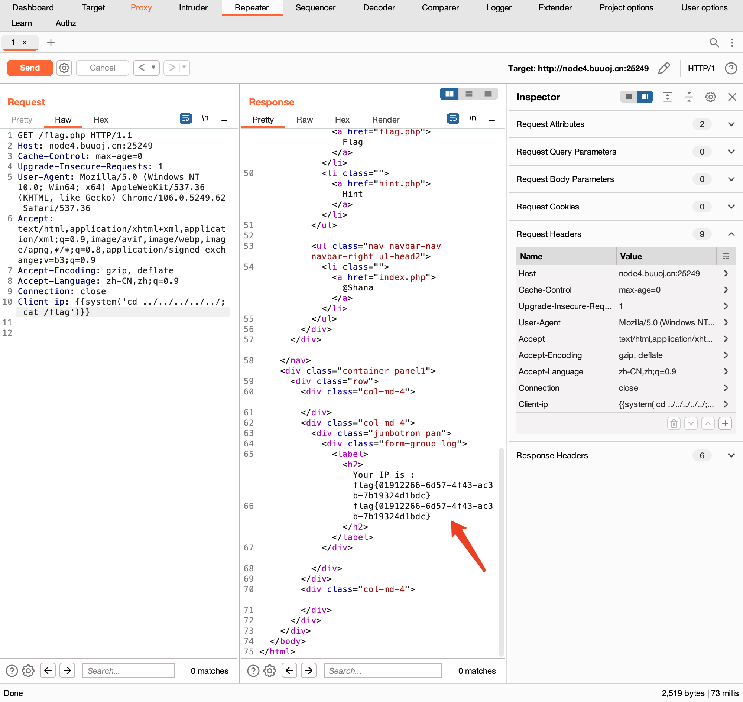743x702 pixels.
Task: Open Response search help icon
Action: 253,670
